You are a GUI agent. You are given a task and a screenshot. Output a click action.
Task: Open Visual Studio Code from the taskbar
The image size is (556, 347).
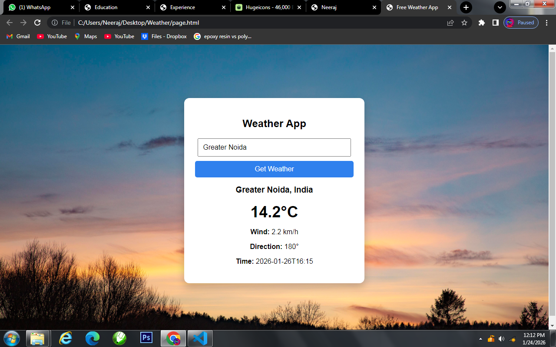pyautogui.click(x=200, y=338)
